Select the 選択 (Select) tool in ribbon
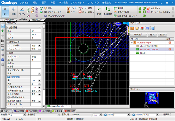 pos(5,12)
